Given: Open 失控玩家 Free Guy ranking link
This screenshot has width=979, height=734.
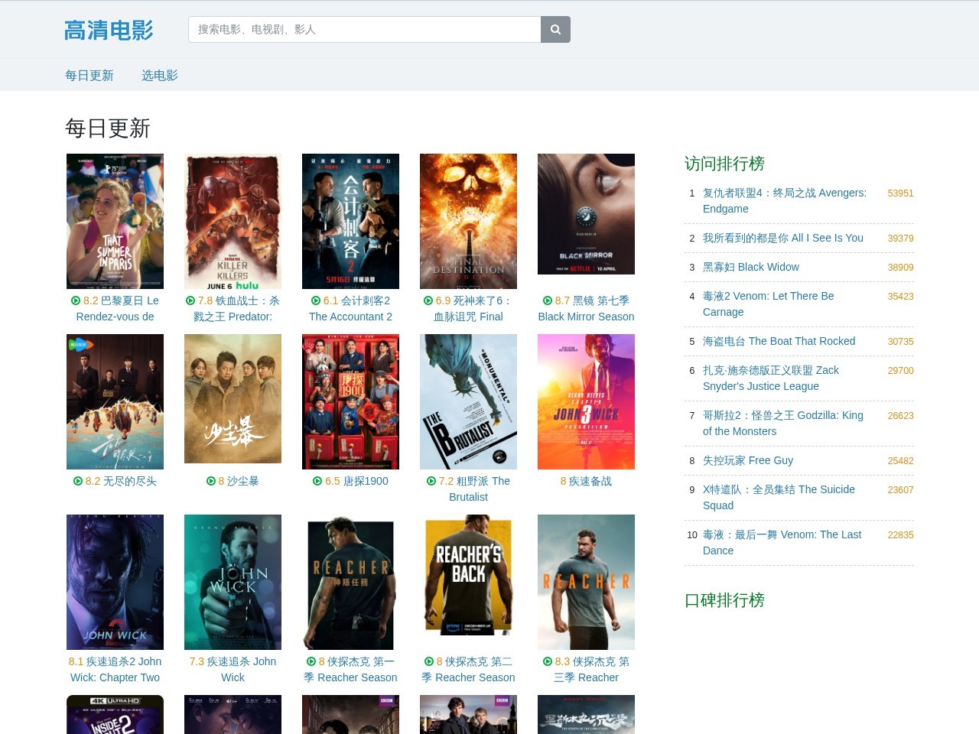Looking at the screenshot, I should pos(747,460).
